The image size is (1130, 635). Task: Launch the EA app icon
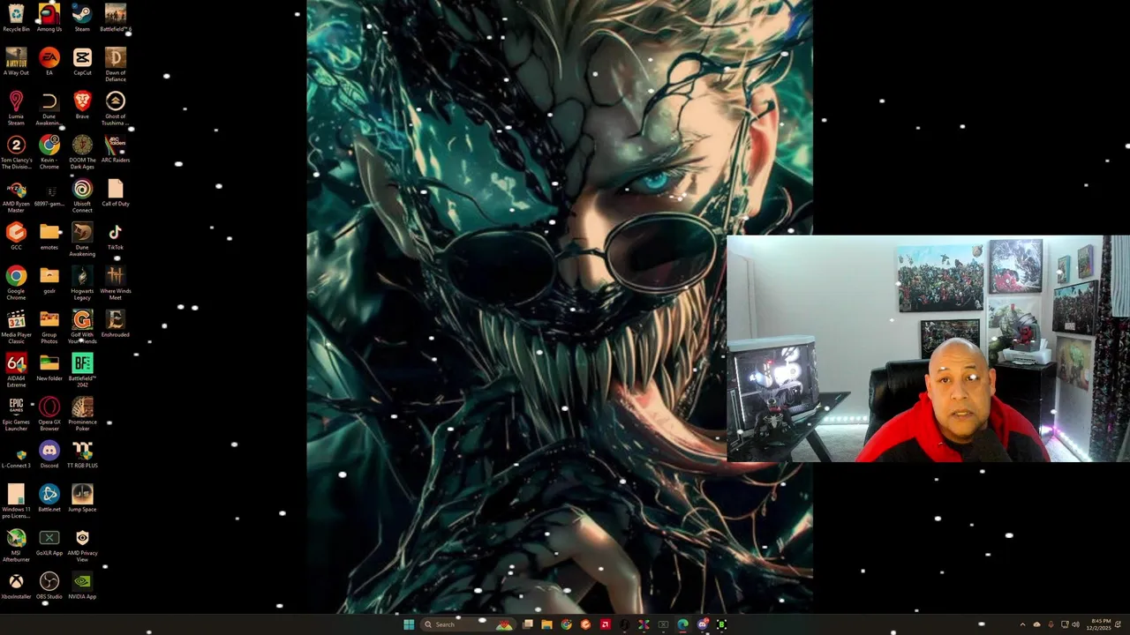point(49,62)
